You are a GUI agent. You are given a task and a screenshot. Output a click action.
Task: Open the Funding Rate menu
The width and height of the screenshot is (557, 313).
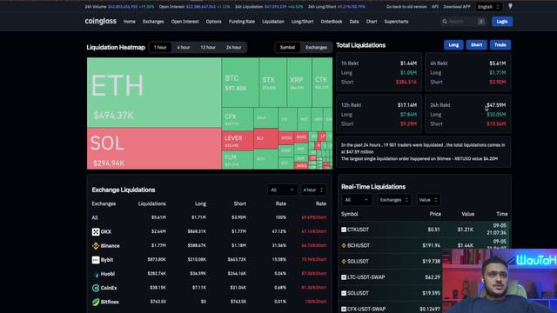point(242,22)
